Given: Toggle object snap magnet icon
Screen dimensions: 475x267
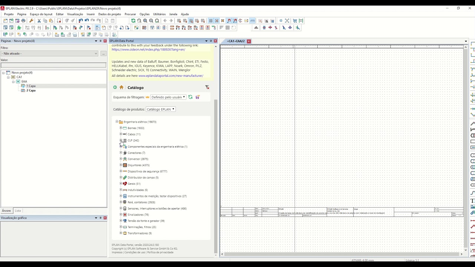Looking at the screenshot, I should [229, 21].
